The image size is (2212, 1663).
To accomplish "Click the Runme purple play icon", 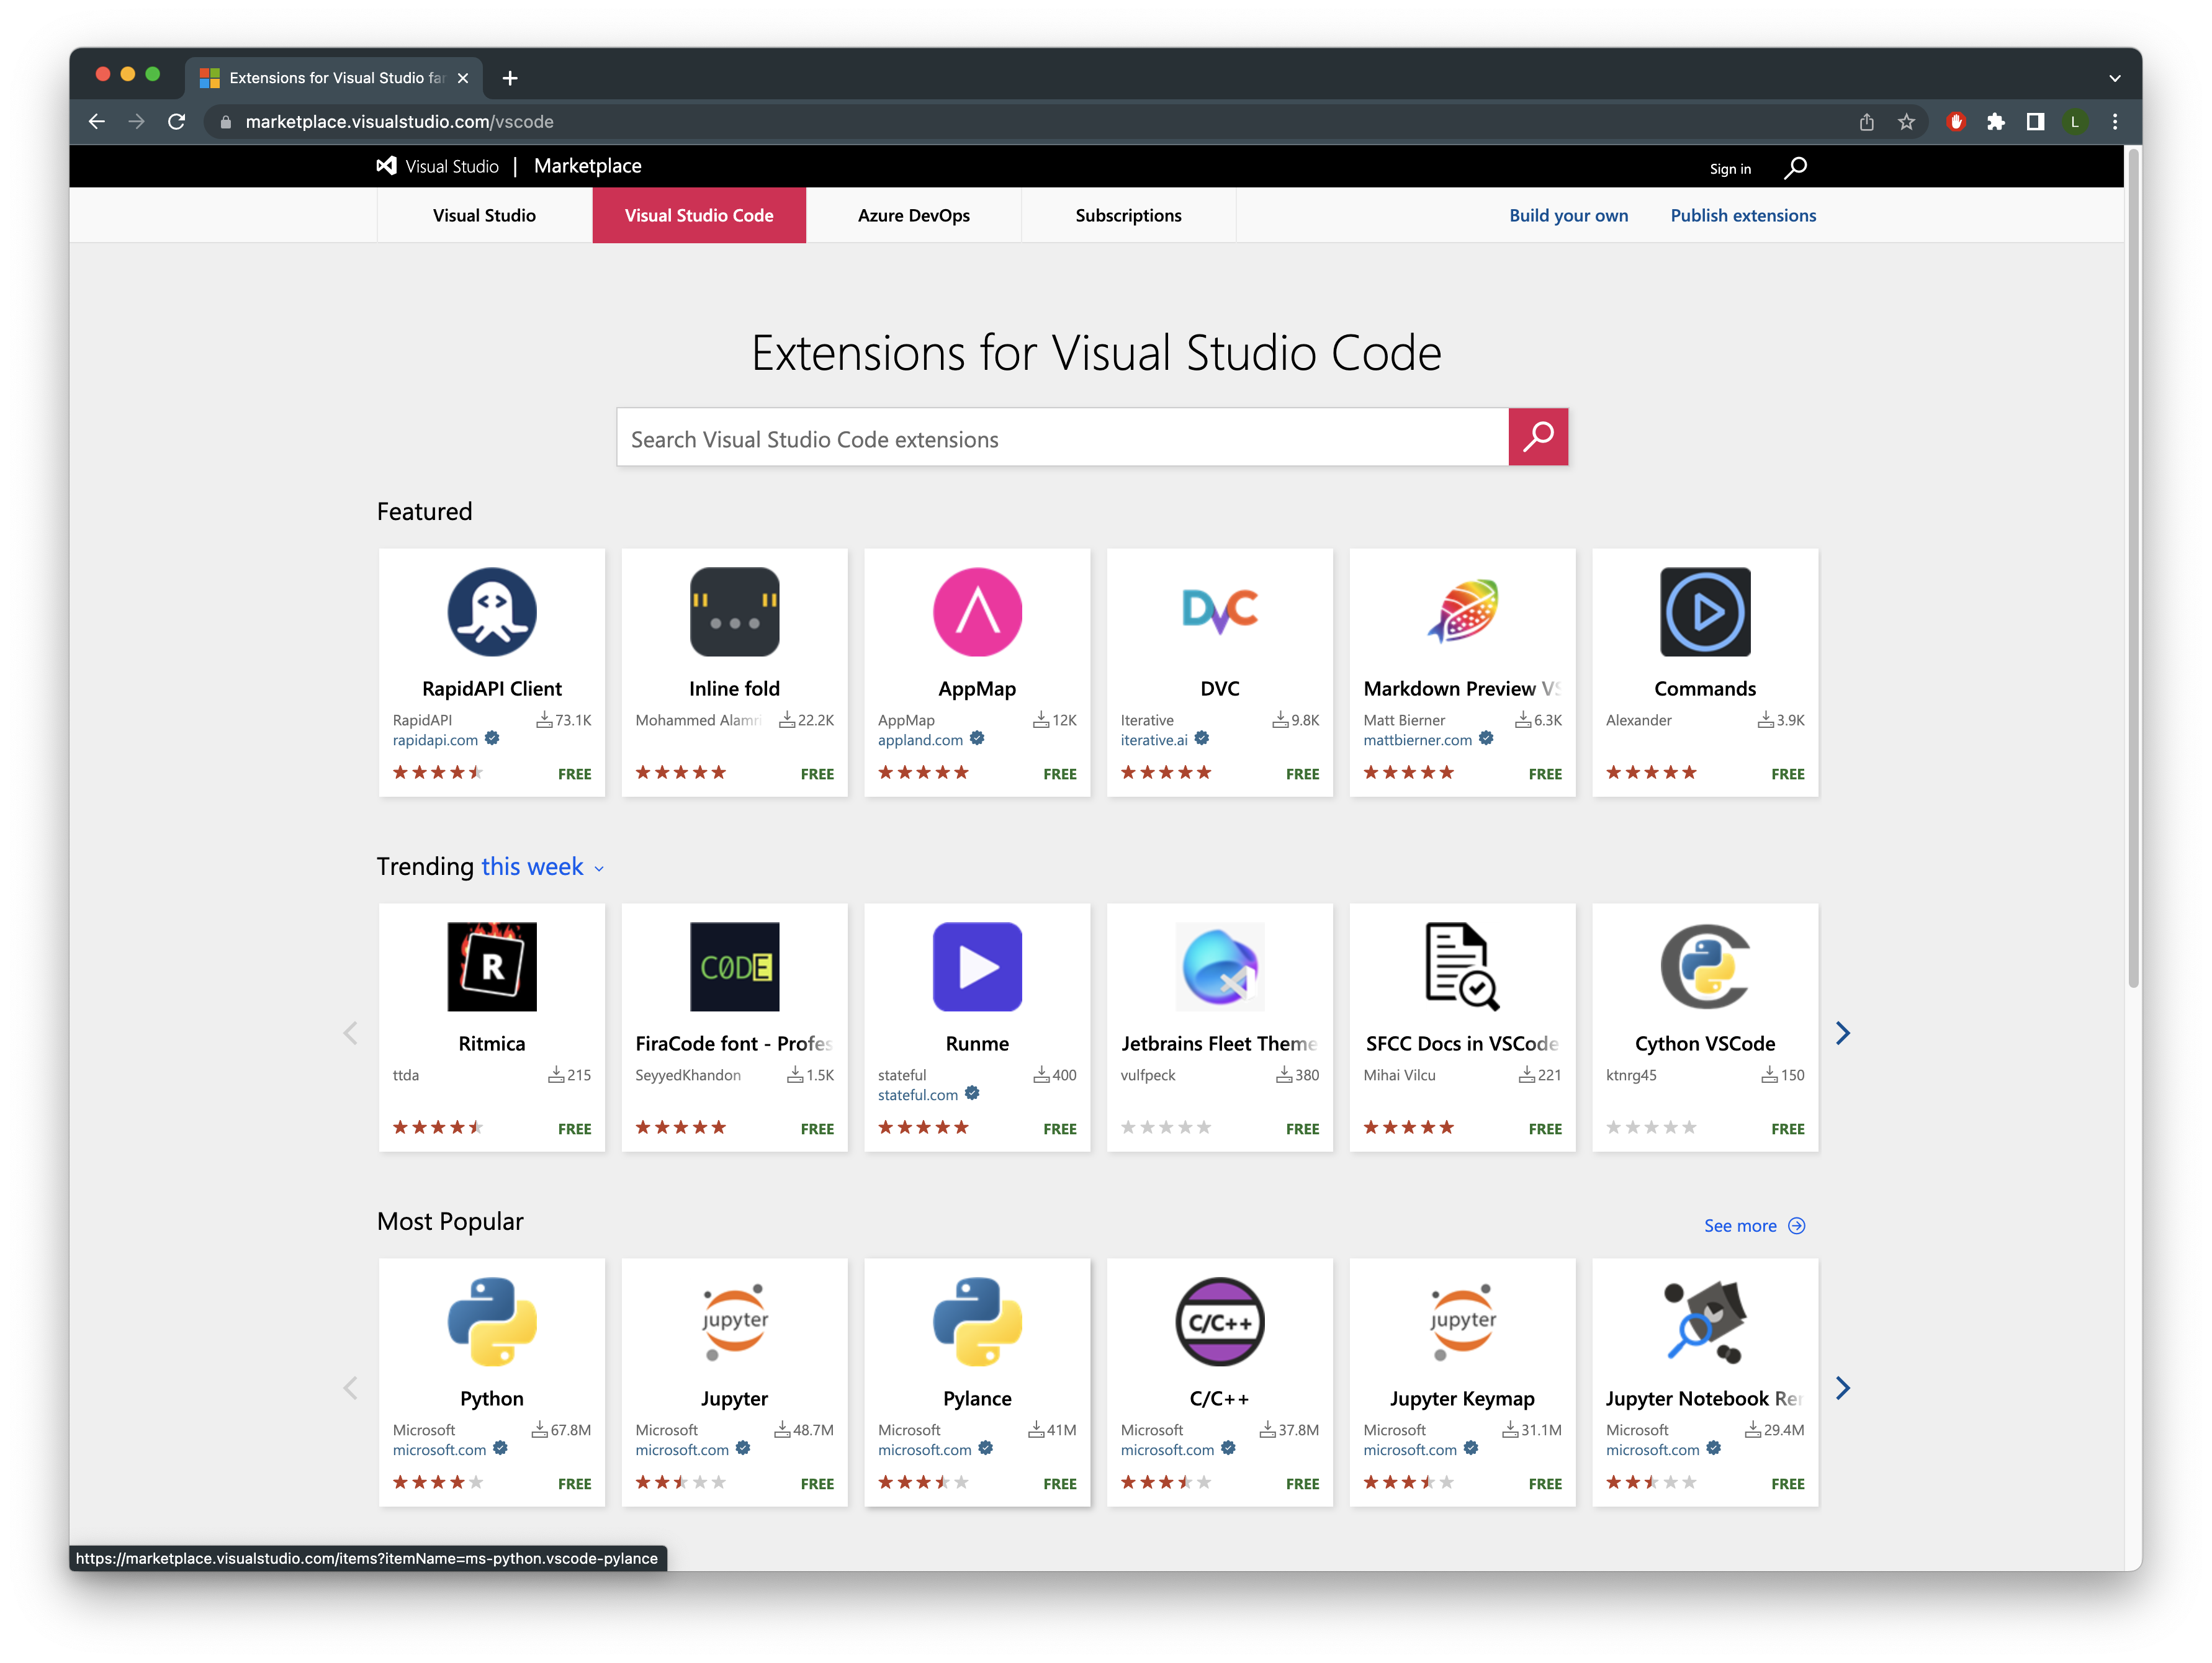I will click(x=977, y=966).
